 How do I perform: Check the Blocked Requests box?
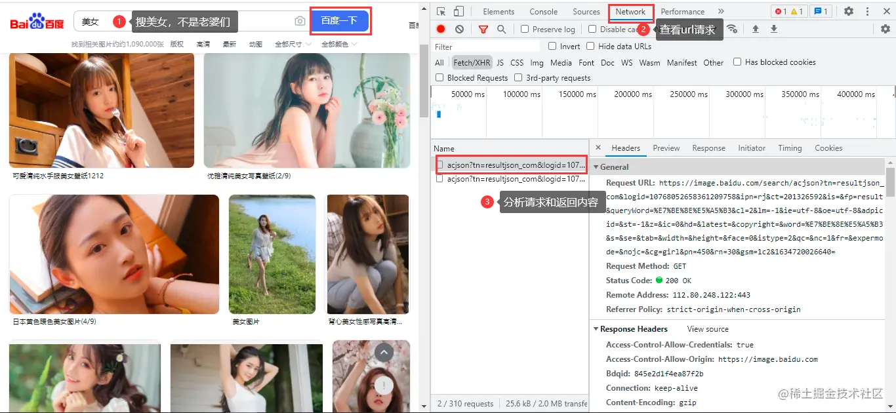click(x=439, y=77)
